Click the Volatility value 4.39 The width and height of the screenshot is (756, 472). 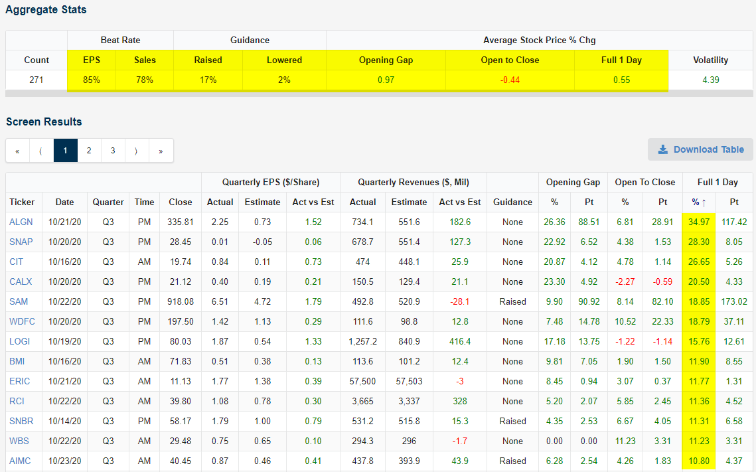tap(710, 80)
